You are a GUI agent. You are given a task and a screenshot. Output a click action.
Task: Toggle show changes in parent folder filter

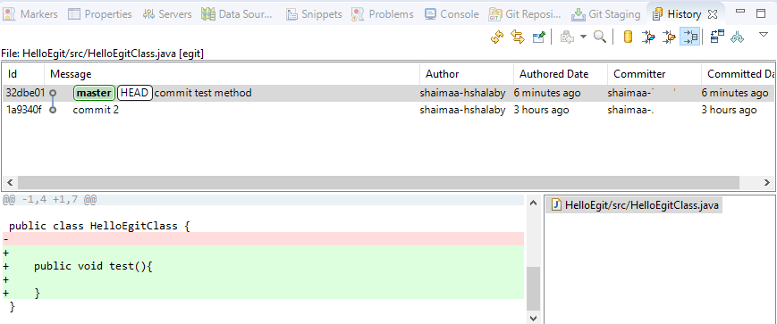[x=669, y=37]
